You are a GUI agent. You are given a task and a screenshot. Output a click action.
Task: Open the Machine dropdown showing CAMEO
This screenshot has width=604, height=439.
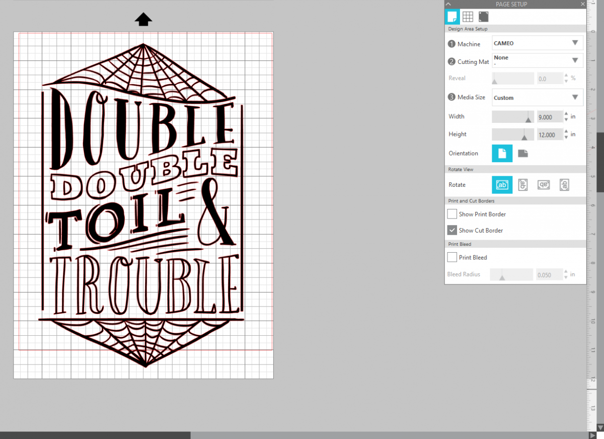pyautogui.click(x=537, y=43)
